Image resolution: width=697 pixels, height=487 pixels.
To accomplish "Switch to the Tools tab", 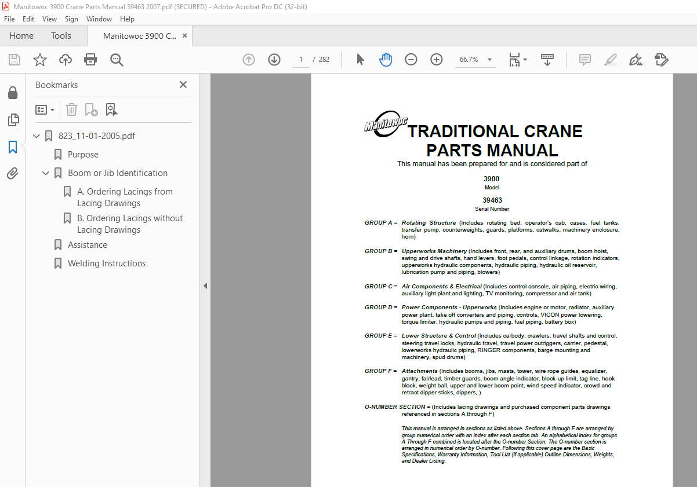I will click(61, 36).
